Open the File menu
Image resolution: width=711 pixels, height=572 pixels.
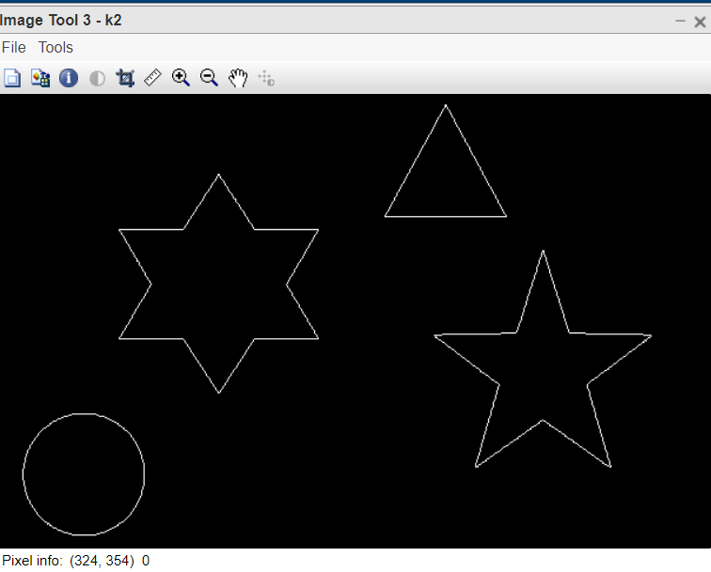[13, 47]
